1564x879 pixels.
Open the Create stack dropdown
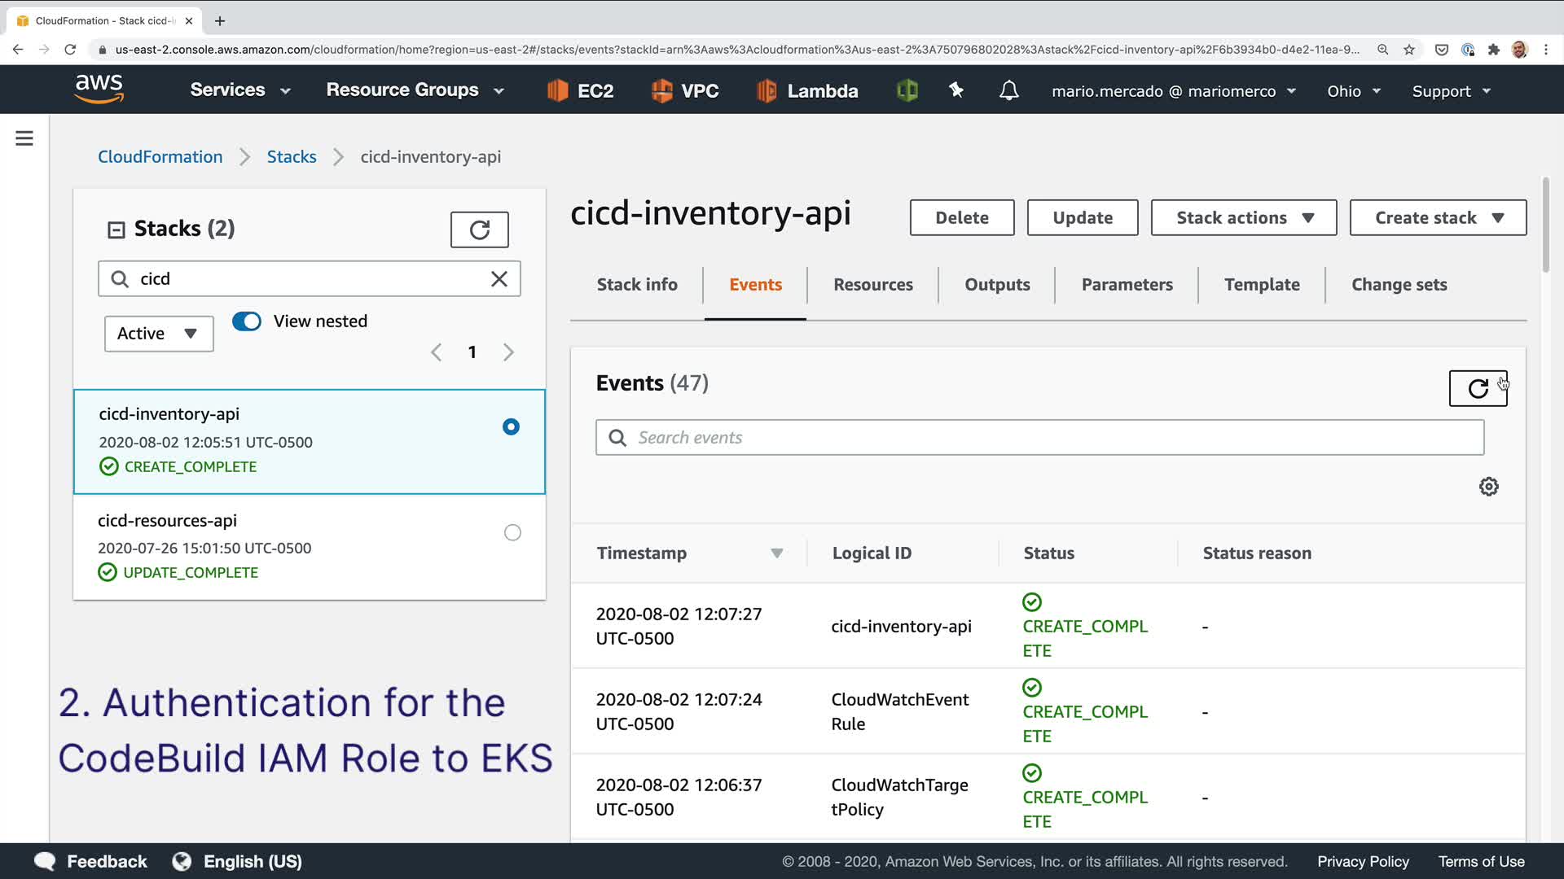coord(1437,218)
